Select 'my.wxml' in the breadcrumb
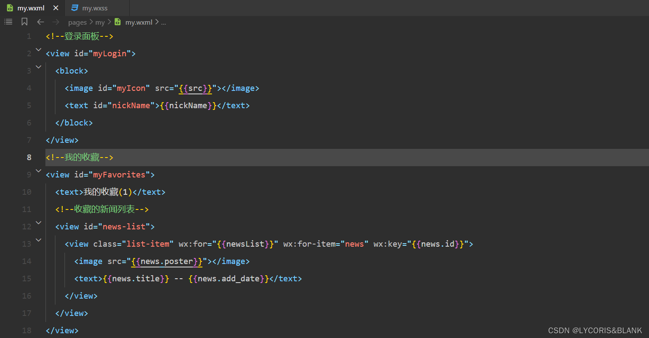The width and height of the screenshot is (649, 338). click(x=139, y=22)
